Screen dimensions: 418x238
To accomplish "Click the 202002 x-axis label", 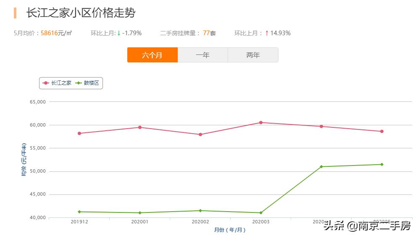I will tap(200, 222).
